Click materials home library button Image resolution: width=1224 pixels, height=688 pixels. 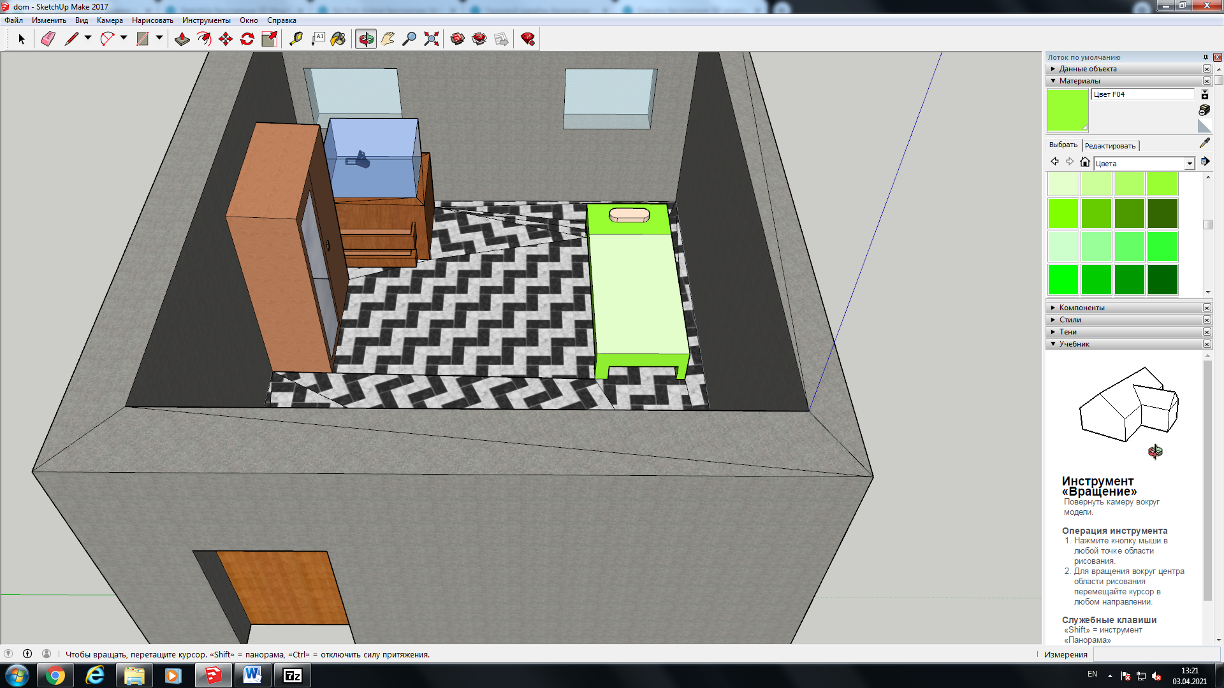pos(1084,162)
